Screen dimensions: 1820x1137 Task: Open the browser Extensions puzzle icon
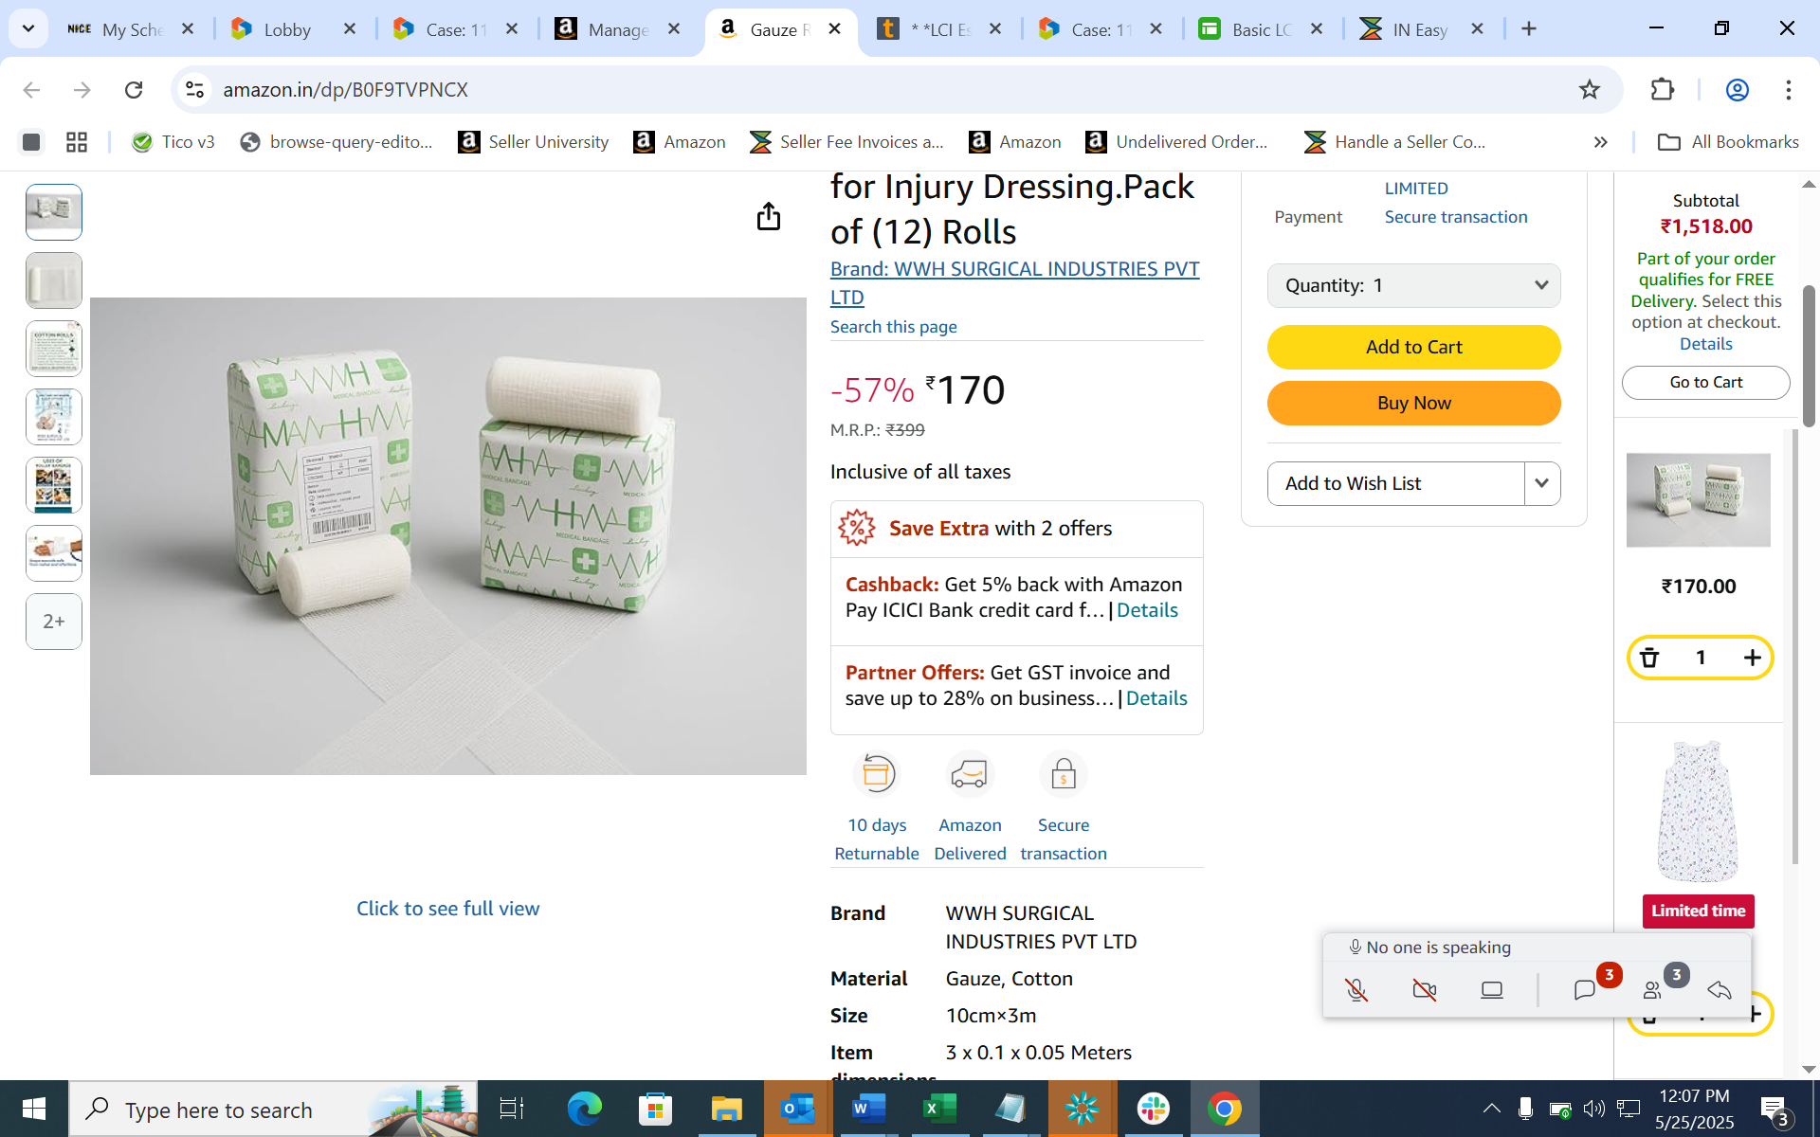(x=1663, y=90)
